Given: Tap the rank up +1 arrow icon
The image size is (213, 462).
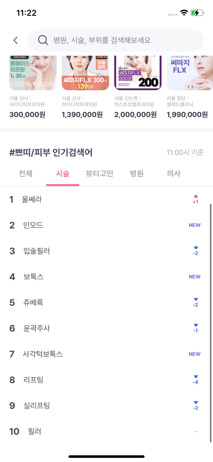Looking at the screenshot, I should (196, 199).
